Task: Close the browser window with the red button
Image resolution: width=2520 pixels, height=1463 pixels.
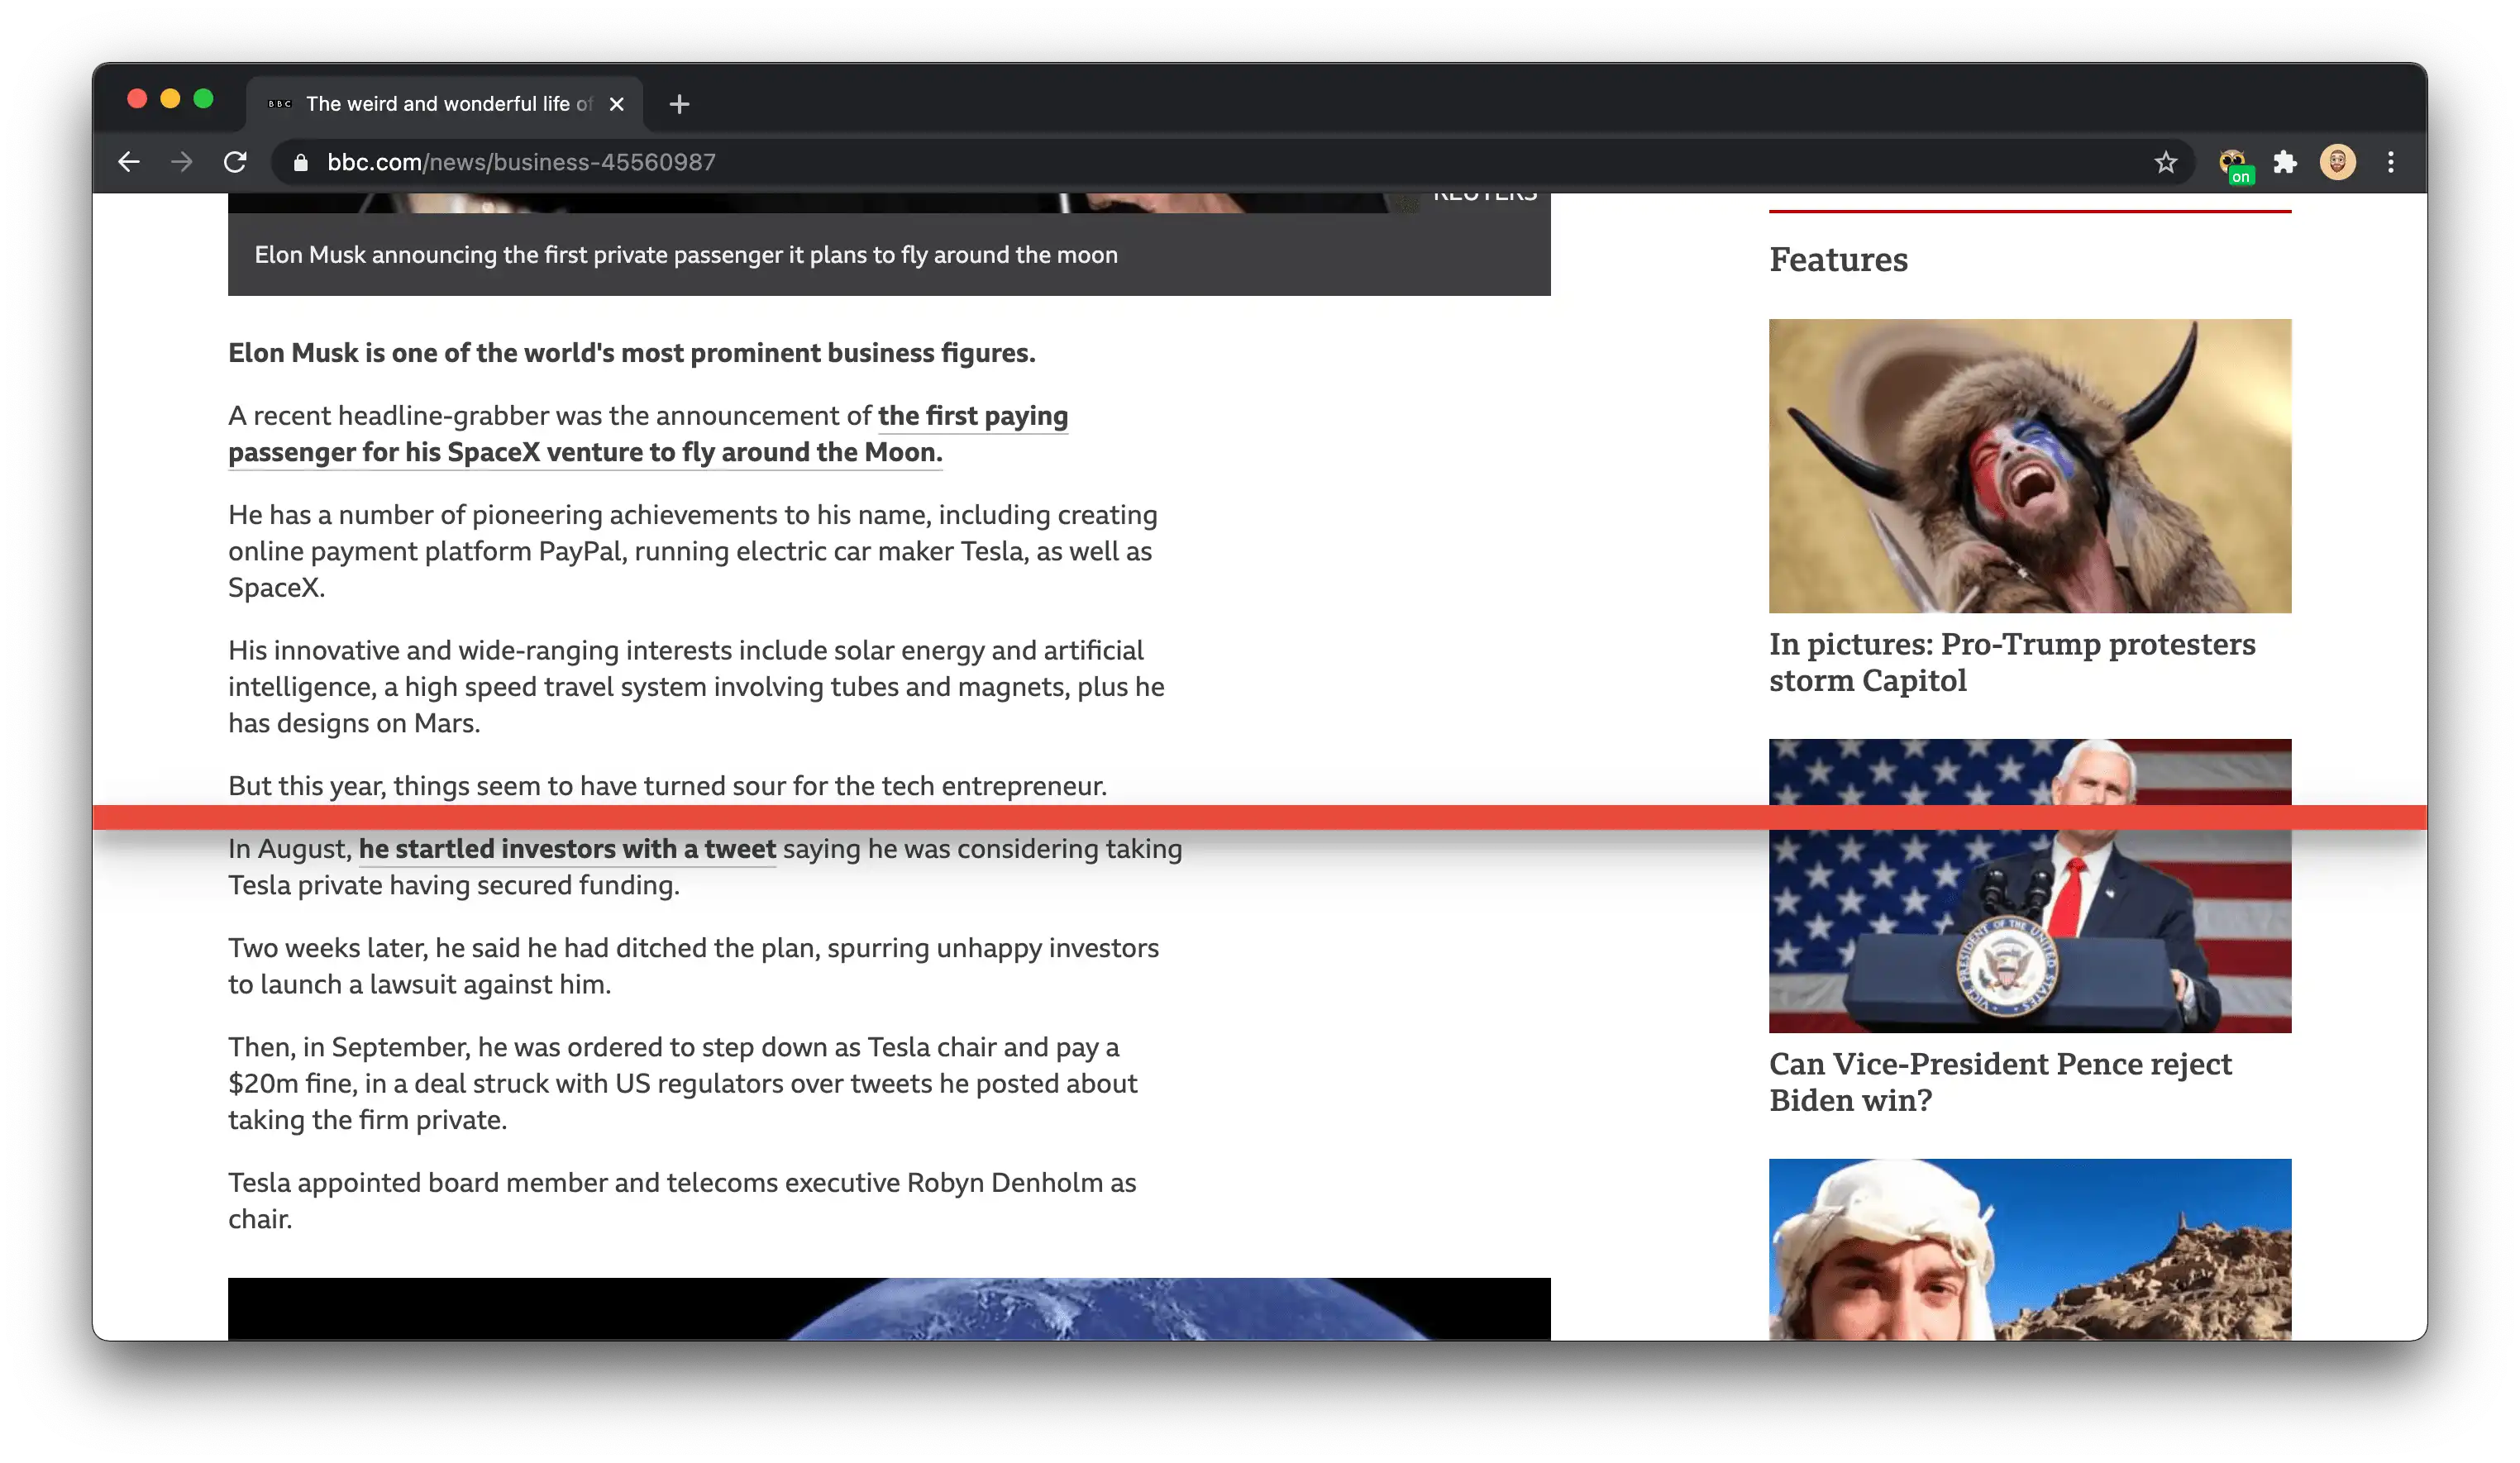Action: coord(138,98)
